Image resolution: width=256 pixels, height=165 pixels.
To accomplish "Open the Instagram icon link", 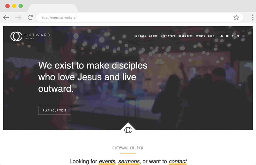I will coord(244,36).
